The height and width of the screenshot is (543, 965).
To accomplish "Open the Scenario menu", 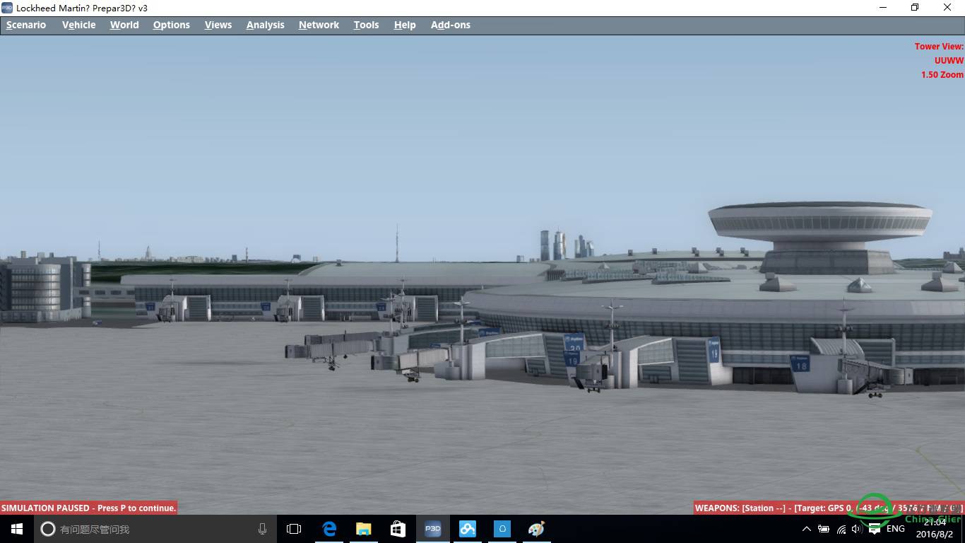I will [26, 25].
